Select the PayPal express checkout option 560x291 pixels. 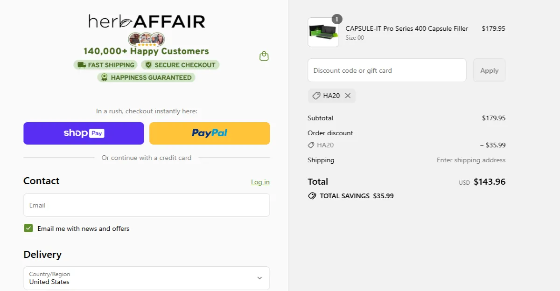coord(210,133)
